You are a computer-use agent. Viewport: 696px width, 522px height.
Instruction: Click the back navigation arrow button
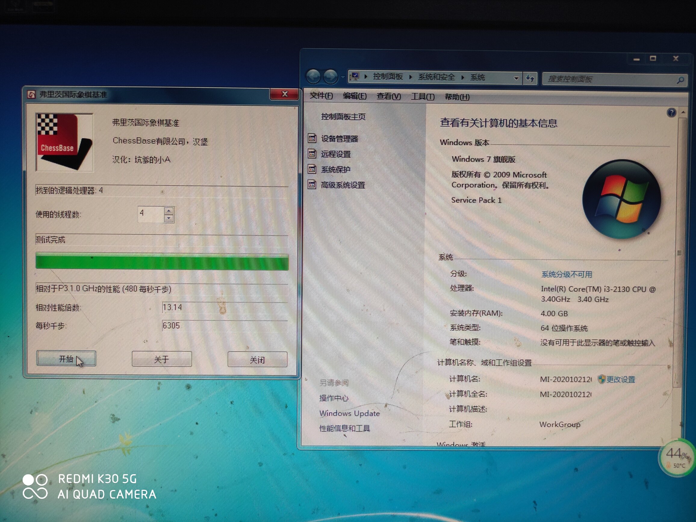click(x=313, y=76)
